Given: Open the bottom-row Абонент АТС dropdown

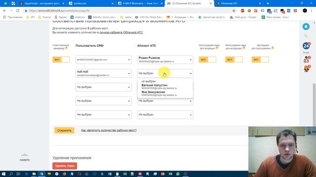Looking at the screenshot, I should click(x=165, y=115).
